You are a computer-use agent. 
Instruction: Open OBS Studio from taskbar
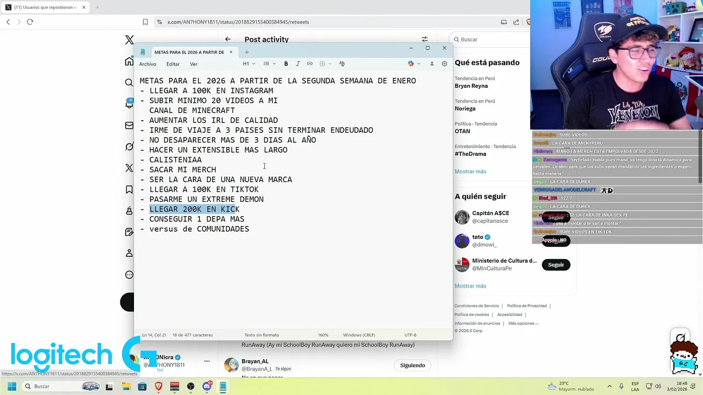pos(191,386)
